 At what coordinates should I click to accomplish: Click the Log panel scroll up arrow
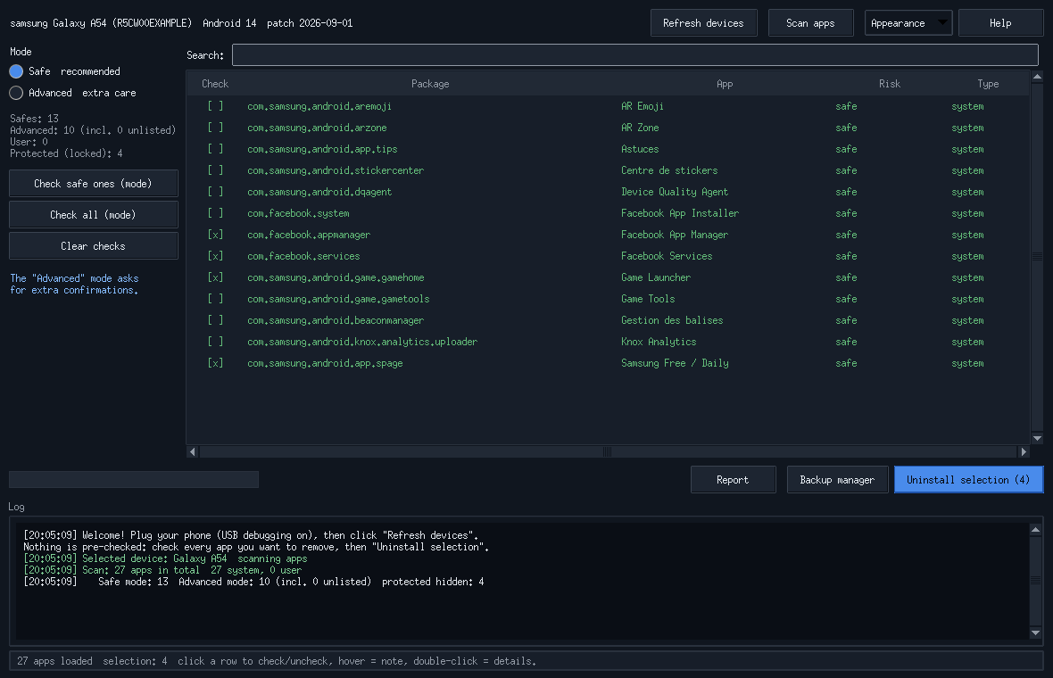click(1035, 530)
